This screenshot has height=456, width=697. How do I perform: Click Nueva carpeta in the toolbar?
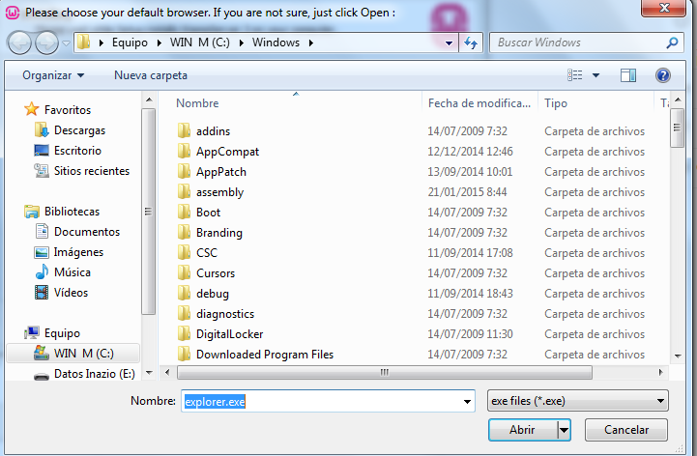pos(151,75)
